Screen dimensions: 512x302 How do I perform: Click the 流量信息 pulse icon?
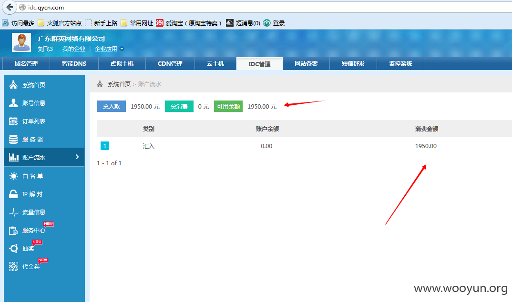pyautogui.click(x=13, y=212)
